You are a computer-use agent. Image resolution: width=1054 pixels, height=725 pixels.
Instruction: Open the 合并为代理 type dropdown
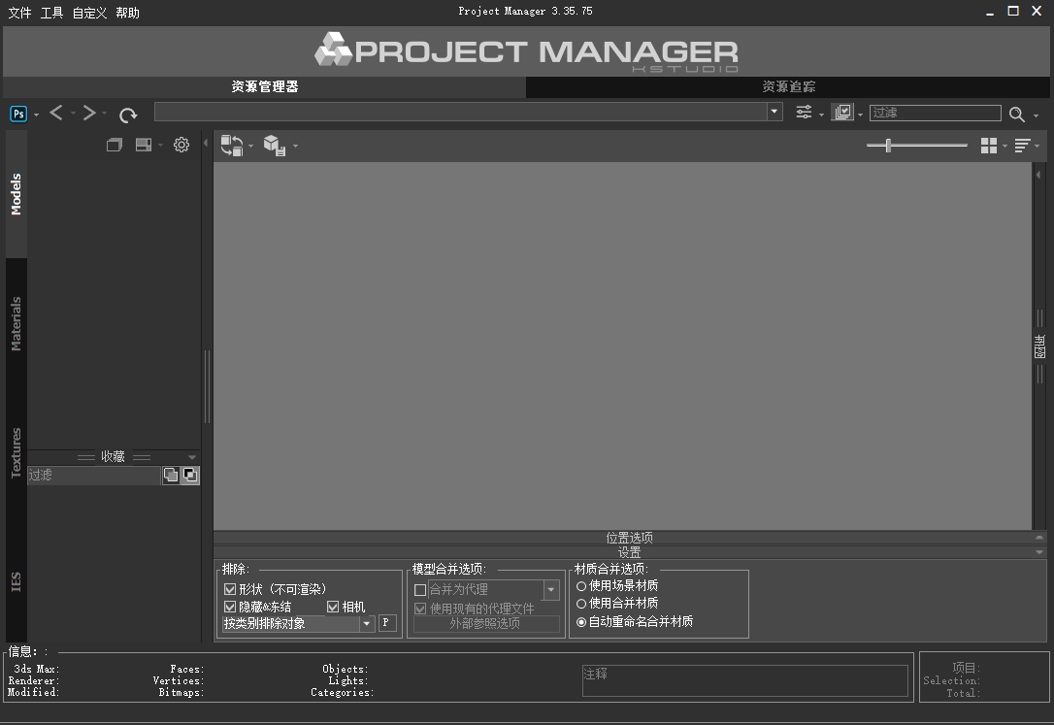(551, 590)
